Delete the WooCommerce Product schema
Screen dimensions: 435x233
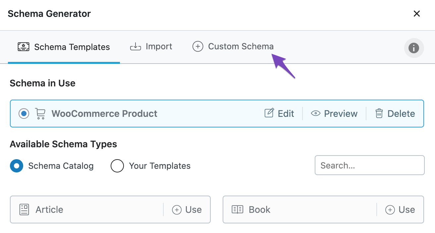pyautogui.click(x=395, y=114)
